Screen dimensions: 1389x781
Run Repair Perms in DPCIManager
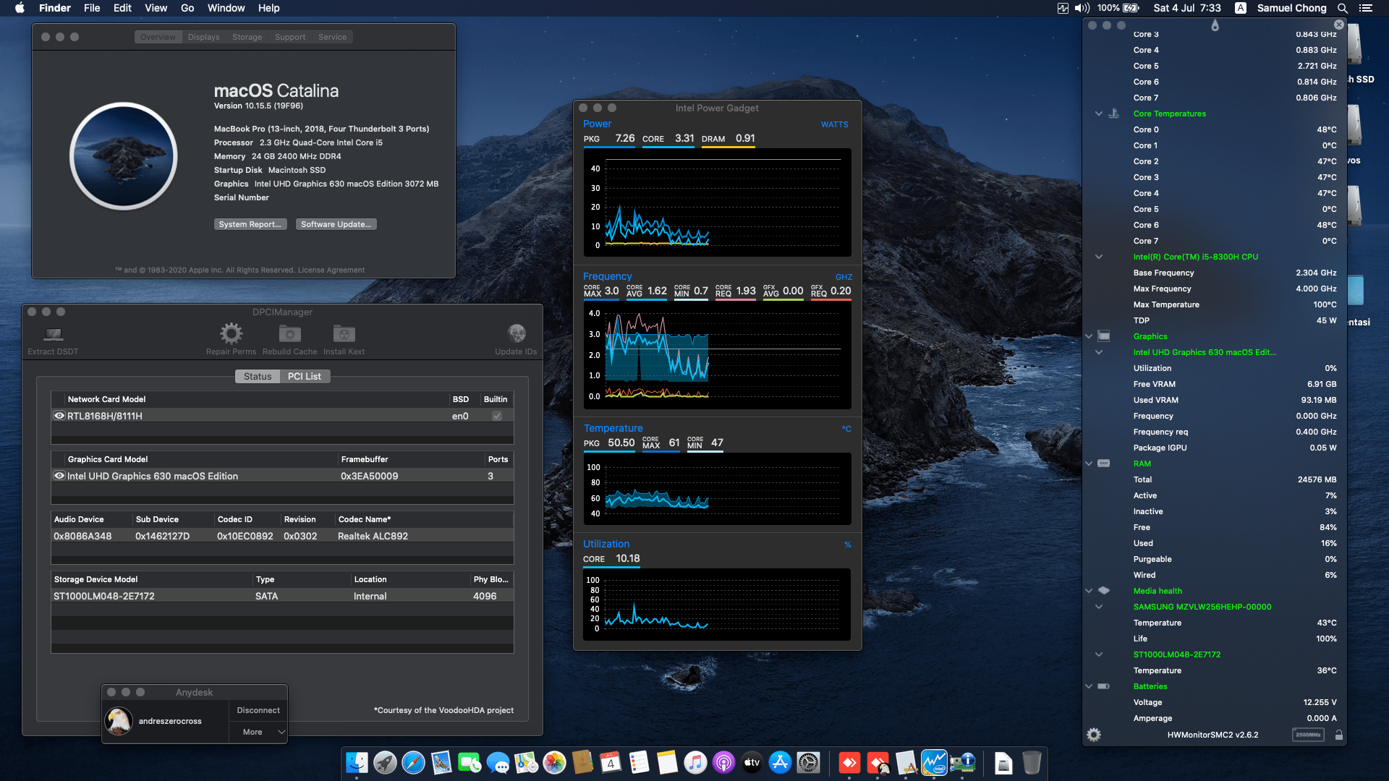point(231,333)
